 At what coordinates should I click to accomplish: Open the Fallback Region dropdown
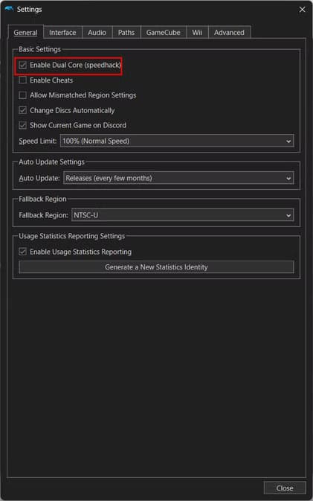point(182,215)
